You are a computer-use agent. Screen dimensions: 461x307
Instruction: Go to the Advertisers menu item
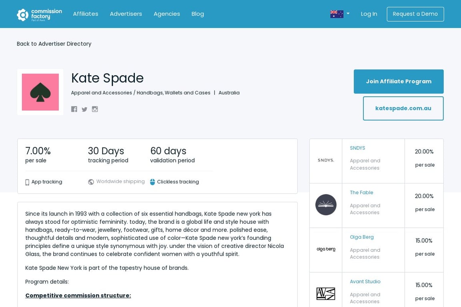(x=126, y=14)
